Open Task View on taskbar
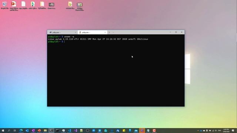Image resolution: width=237 pixels, height=133 pixels. 15,130
